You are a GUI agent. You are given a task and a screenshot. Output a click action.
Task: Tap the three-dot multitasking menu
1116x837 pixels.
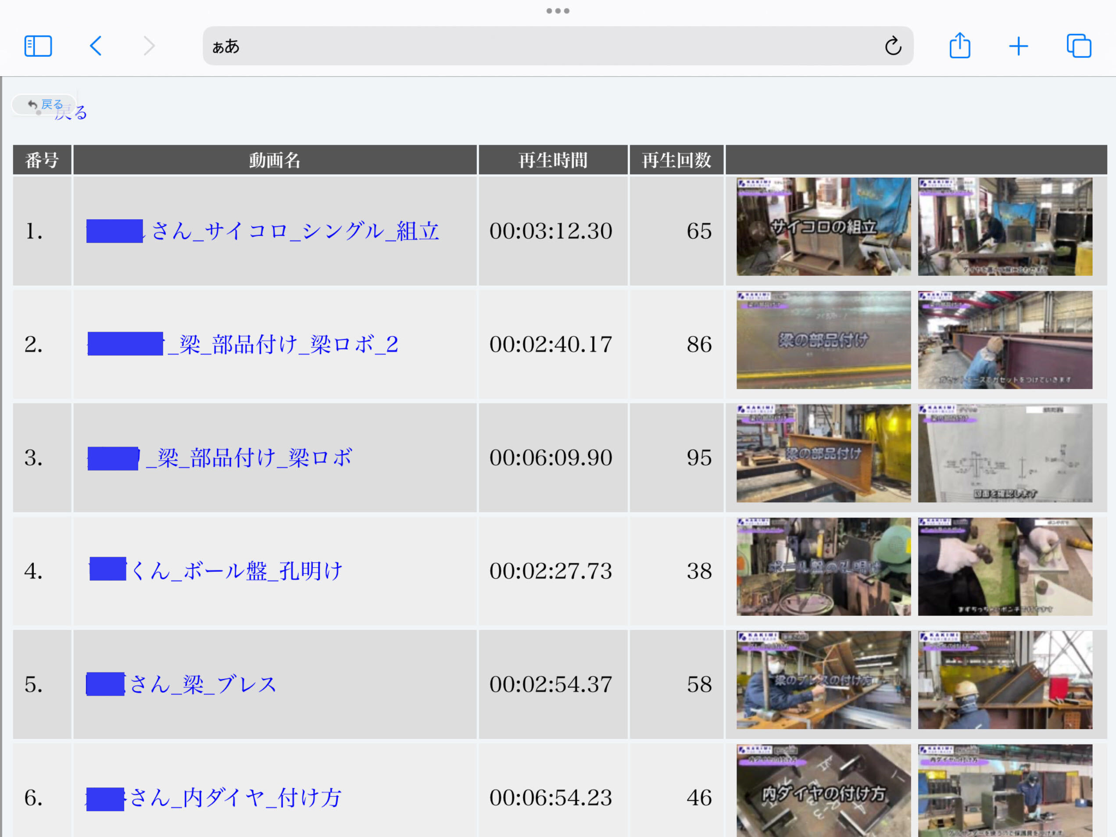pos(558,11)
